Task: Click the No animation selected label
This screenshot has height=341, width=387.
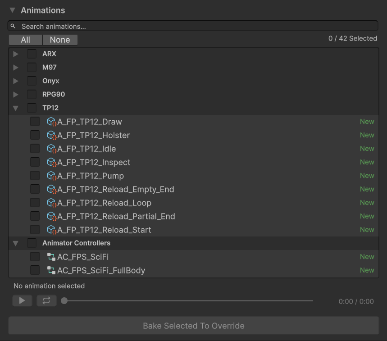Action: tap(49, 286)
